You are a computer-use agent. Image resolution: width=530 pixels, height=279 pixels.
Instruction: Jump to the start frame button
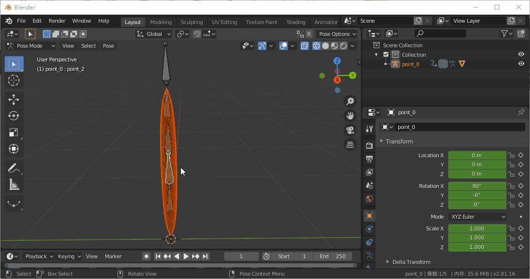coord(158,256)
